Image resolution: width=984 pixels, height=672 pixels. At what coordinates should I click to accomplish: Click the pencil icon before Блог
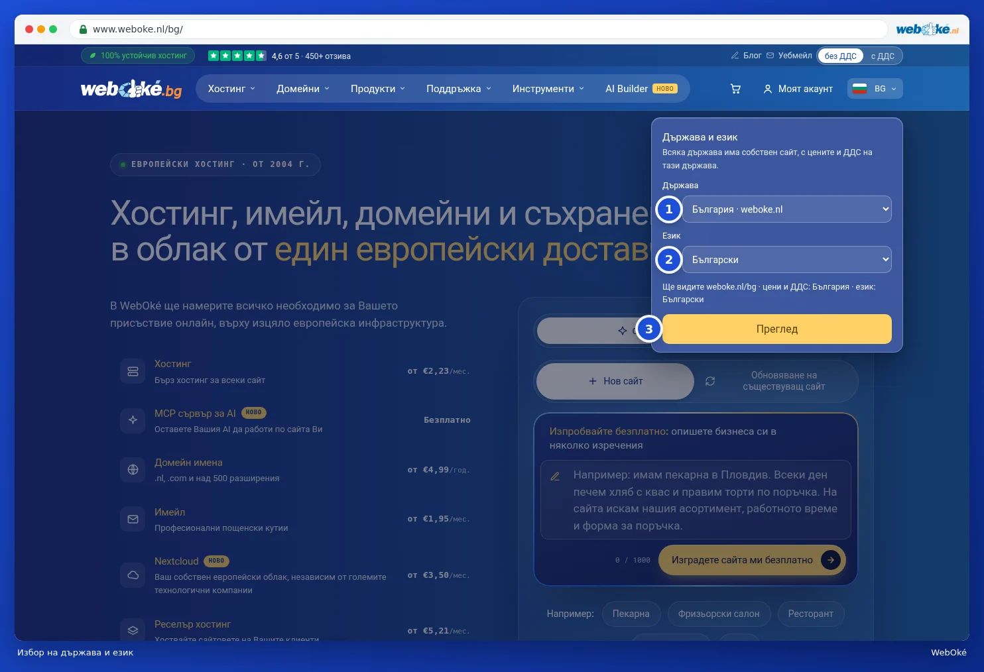click(735, 56)
